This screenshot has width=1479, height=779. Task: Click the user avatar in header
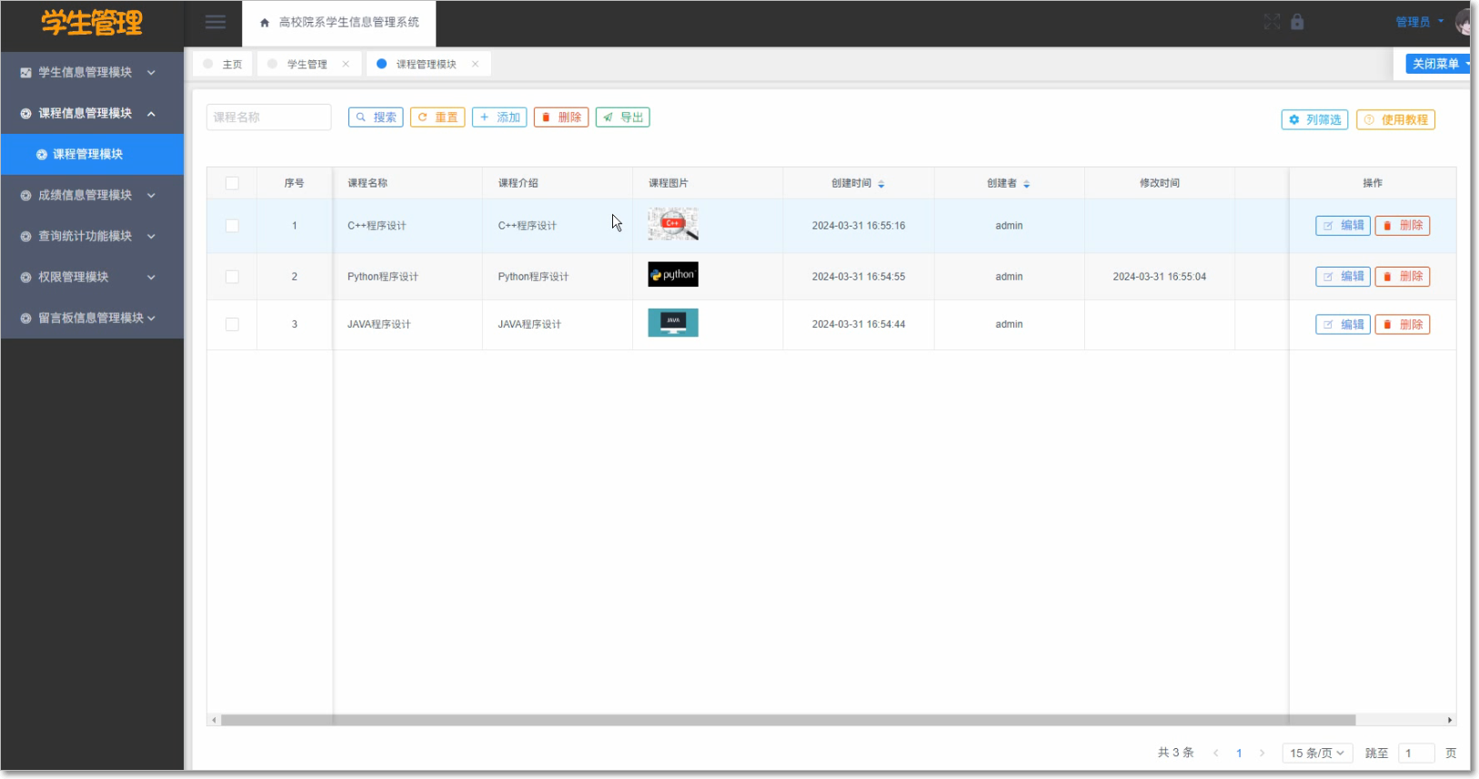[x=1464, y=22]
